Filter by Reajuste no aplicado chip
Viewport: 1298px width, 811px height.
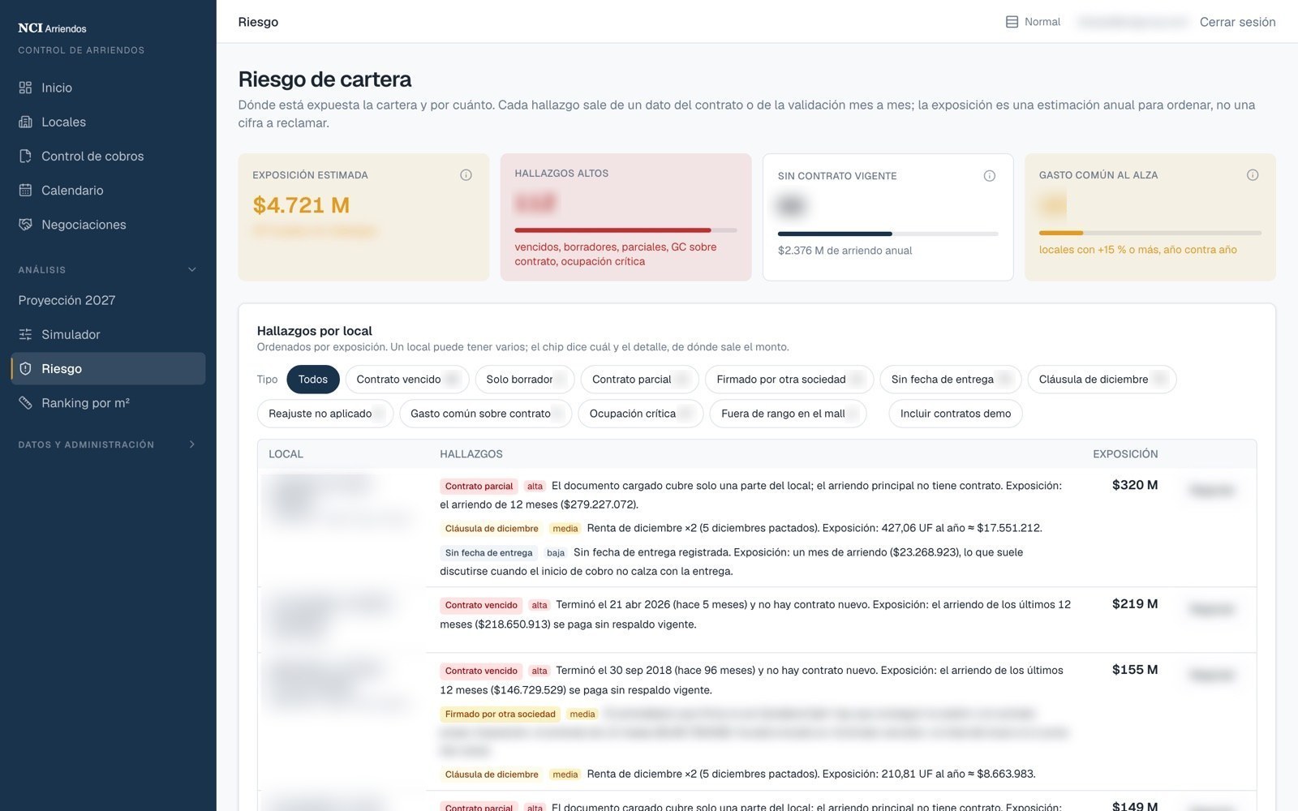tap(325, 414)
